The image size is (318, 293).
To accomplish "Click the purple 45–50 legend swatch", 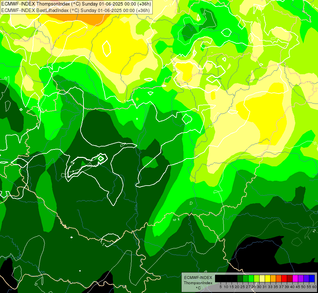I will click(301, 278).
